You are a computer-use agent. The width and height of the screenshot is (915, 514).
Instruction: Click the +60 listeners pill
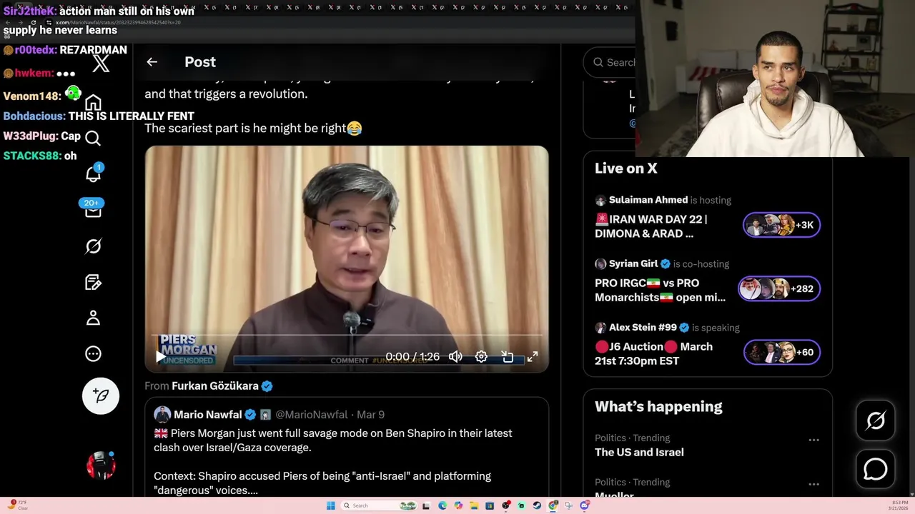[x=781, y=352]
